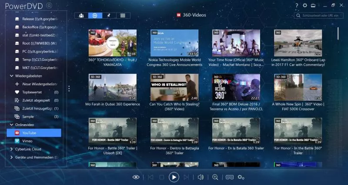Open For Honor En la Batalla thumbnail
Viewport: 348px width, 185px height.
coord(236,131)
